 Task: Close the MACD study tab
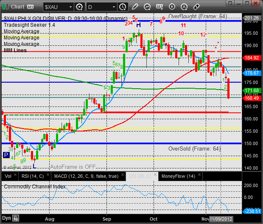tap(123, 174)
